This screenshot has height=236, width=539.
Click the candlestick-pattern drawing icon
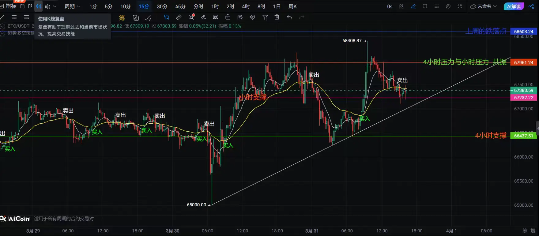click(x=216, y=17)
